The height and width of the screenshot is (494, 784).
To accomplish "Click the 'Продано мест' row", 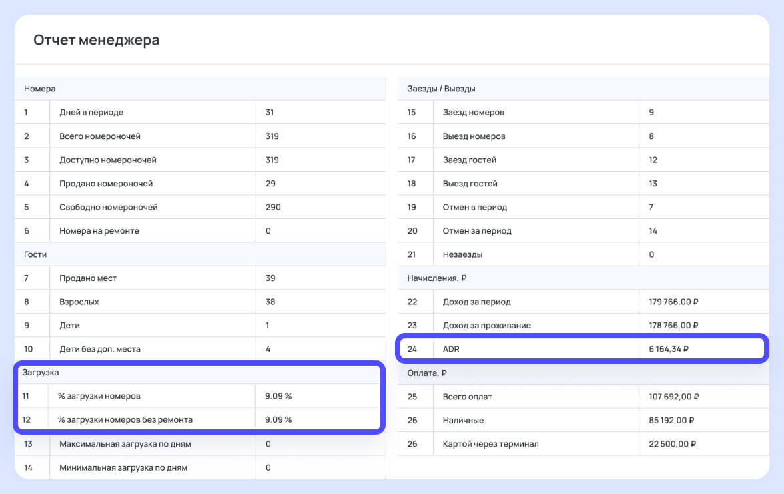I will coord(200,278).
